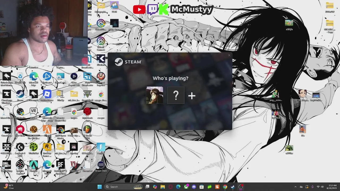Launch Diablo IV desktop icon
Screen dimensions: 340x191
click(74, 167)
